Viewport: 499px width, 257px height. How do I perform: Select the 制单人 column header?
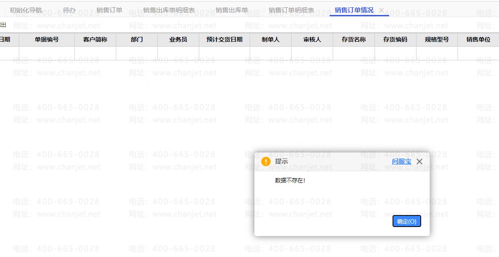coord(271,39)
